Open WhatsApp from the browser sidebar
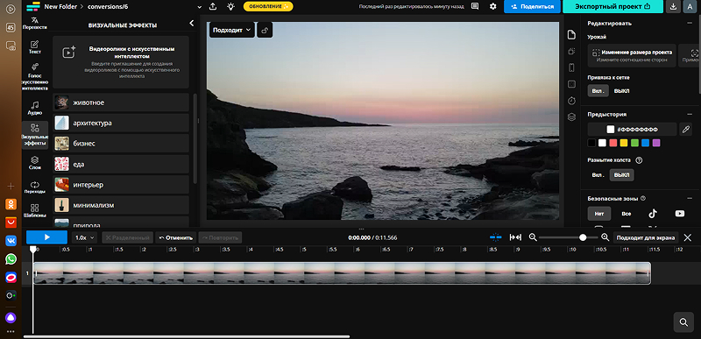701x339 pixels. (x=11, y=259)
